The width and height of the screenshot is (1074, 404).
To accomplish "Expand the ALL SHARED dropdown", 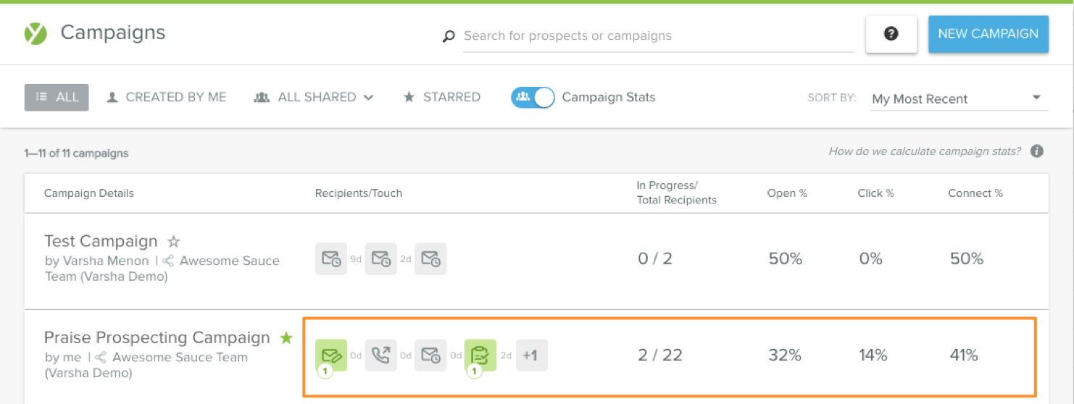I will 314,97.
